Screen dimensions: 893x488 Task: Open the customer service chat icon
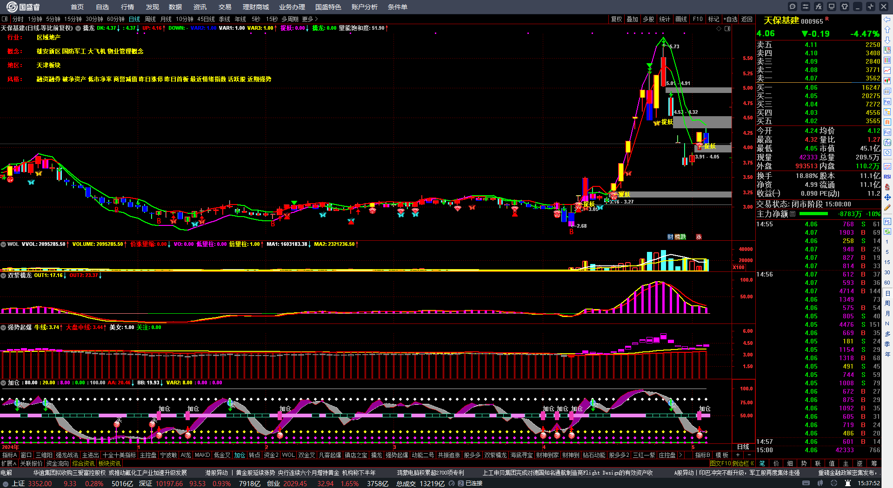click(793, 7)
